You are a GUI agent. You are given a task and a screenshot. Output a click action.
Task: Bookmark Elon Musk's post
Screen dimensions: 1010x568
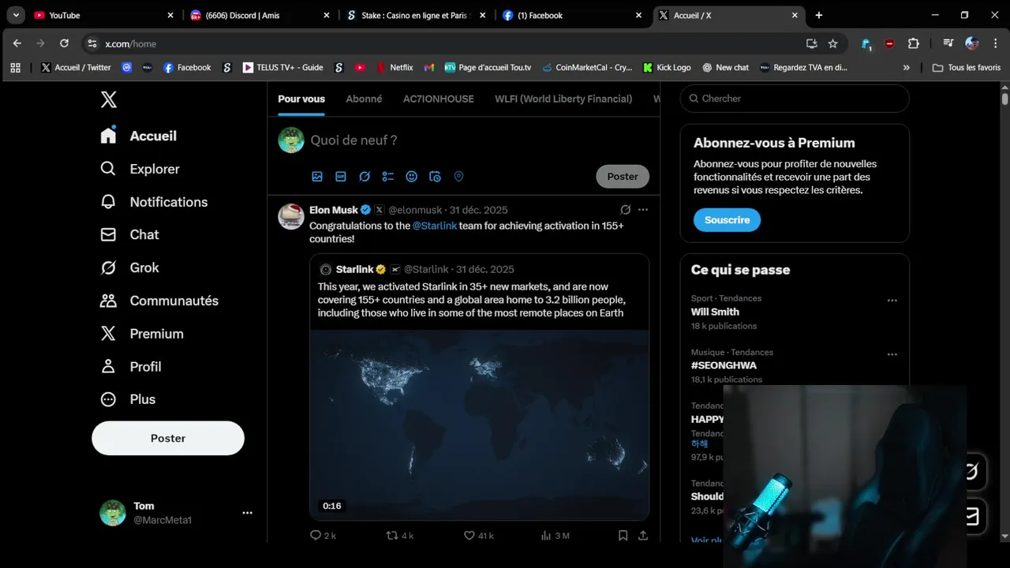(623, 536)
